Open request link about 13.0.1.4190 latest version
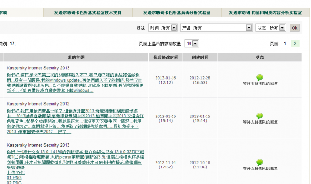 tap(75, 160)
